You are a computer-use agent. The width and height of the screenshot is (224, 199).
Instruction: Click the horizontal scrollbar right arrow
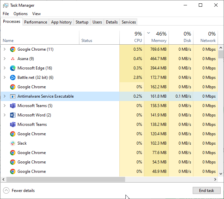coord(215,179)
